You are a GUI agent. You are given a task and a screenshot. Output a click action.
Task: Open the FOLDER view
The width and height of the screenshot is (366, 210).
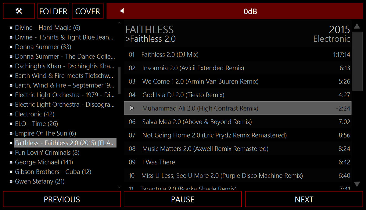tap(53, 11)
